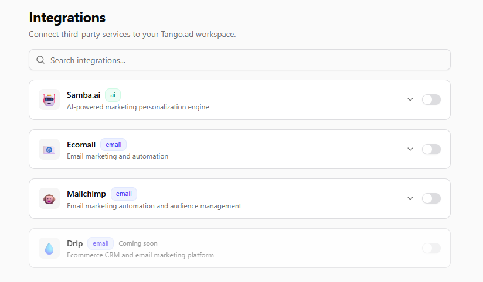This screenshot has width=483, height=282.
Task: Click 'Email marketing automation and audience management' text
Action: coord(154,206)
